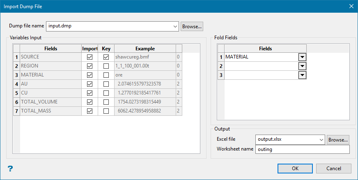The width and height of the screenshot is (358, 180).
Task: Browse for a dump file
Action: coord(192,26)
